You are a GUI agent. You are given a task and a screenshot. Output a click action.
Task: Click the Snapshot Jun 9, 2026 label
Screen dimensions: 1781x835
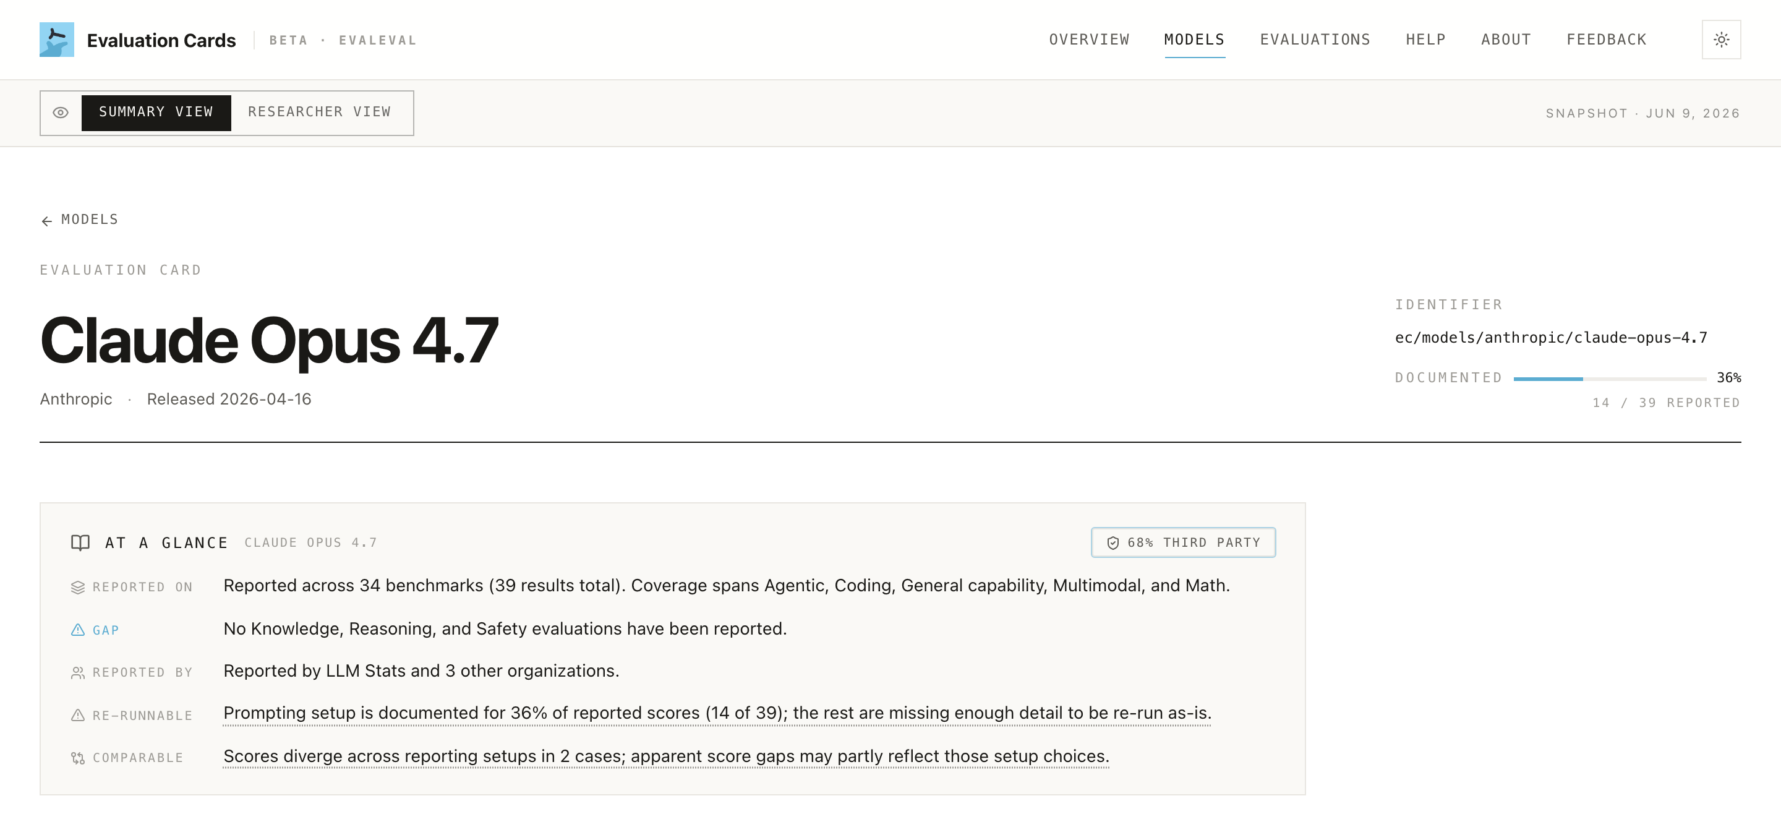(x=1642, y=113)
